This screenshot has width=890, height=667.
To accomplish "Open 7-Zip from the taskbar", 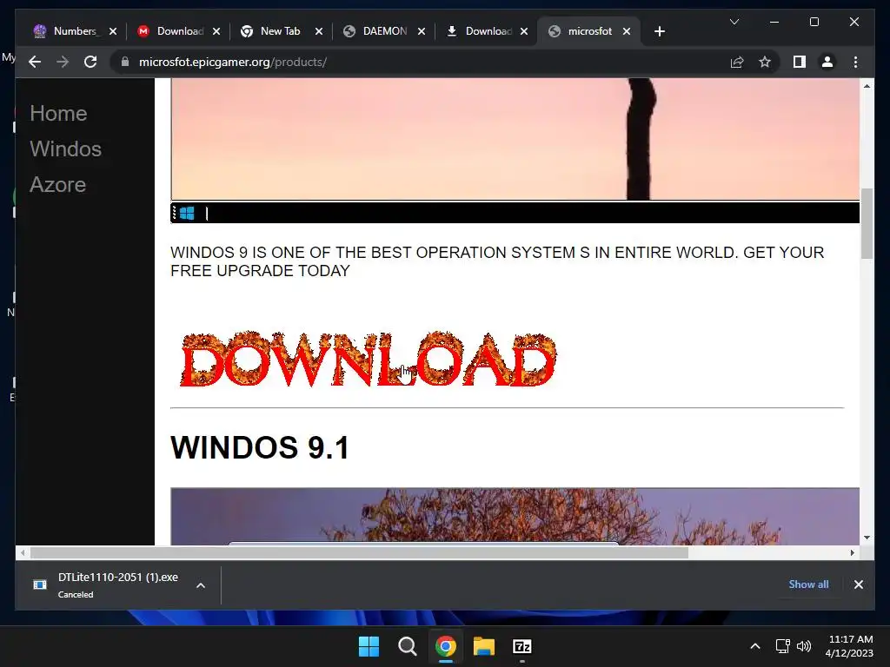I will click(522, 646).
